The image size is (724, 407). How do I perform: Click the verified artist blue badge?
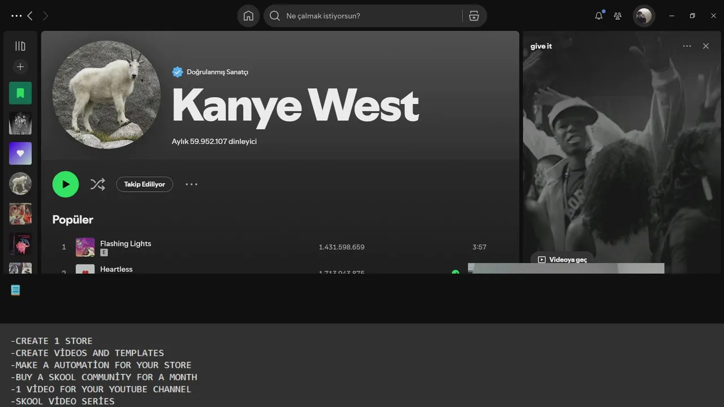(178, 72)
